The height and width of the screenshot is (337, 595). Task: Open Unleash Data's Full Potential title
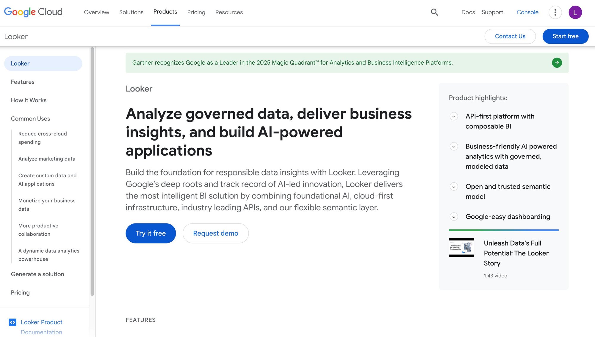pos(516,253)
